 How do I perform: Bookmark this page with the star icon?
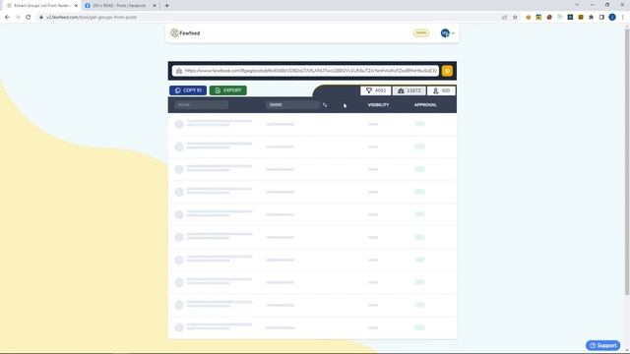(x=515, y=18)
